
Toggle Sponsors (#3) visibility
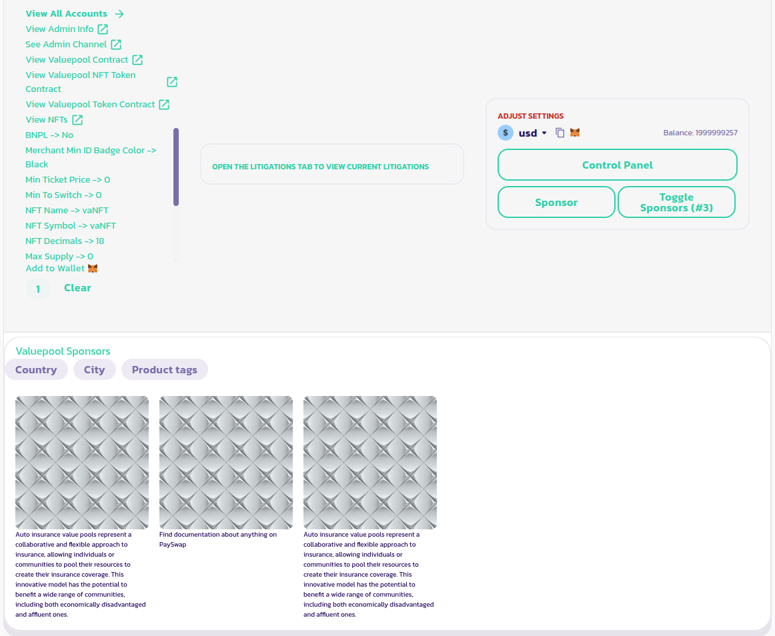click(676, 202)
